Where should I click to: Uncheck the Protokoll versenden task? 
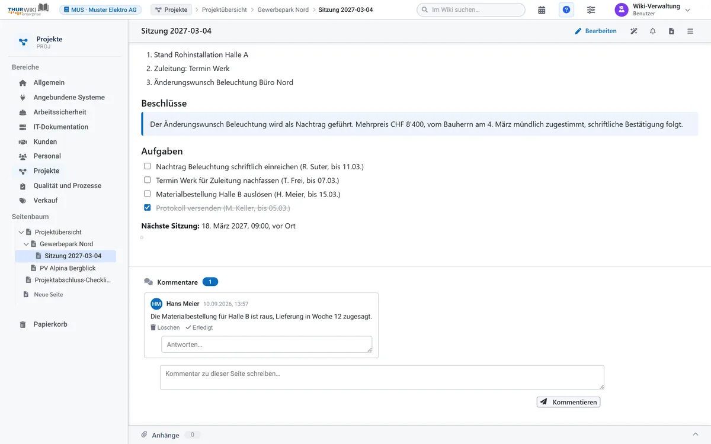(148, 208)
